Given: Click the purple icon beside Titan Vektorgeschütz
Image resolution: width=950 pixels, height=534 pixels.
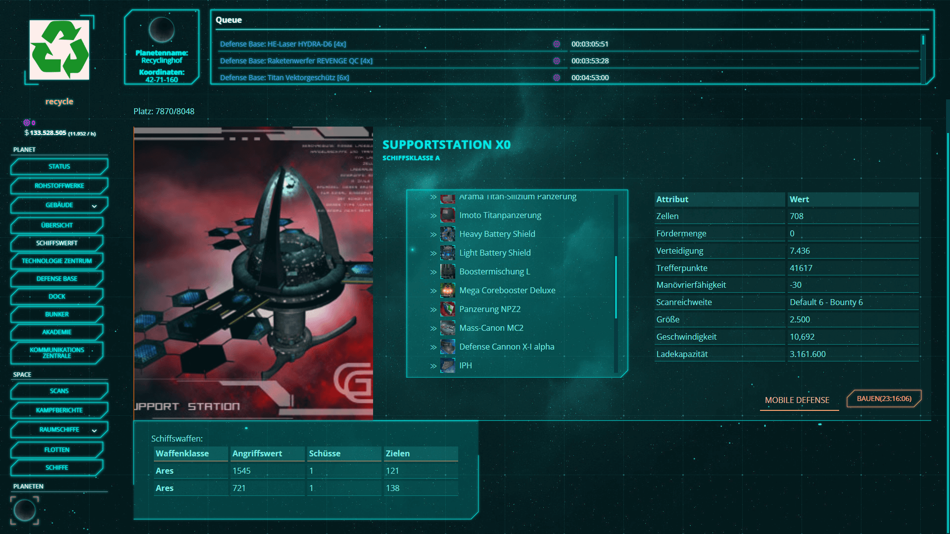Looking at the screenshot, I should click(x=557, y=78).
